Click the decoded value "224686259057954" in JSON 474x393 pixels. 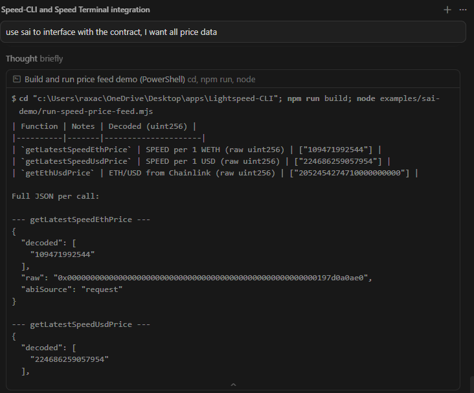(69, 359)
